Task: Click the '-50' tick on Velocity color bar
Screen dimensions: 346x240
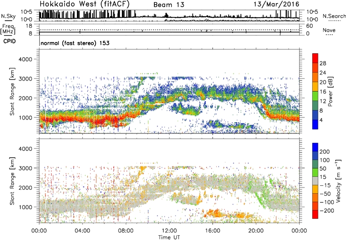Action: click(325, 194)
